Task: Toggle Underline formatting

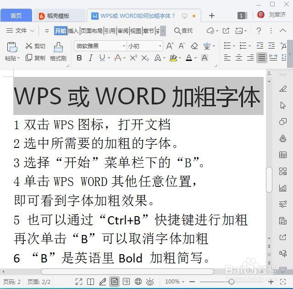Action: click(x=102, y=58)
